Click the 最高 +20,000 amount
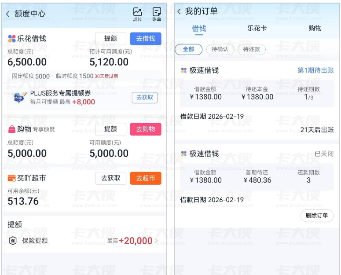 point(130,241)
